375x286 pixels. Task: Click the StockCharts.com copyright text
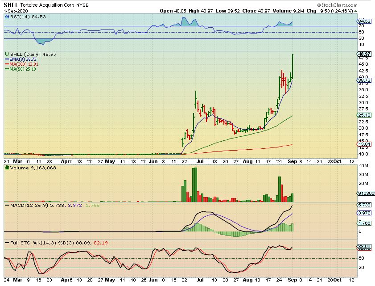337,5
